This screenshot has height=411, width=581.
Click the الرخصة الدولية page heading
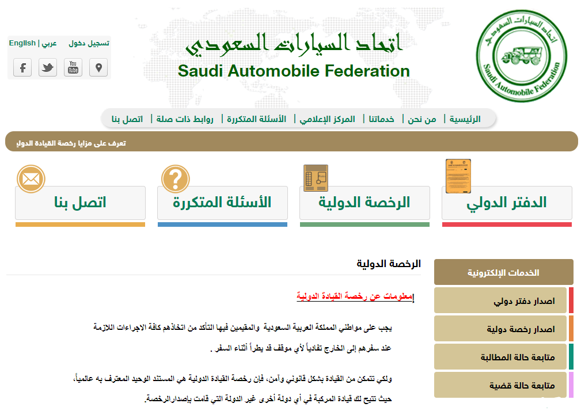click(389, 264)
